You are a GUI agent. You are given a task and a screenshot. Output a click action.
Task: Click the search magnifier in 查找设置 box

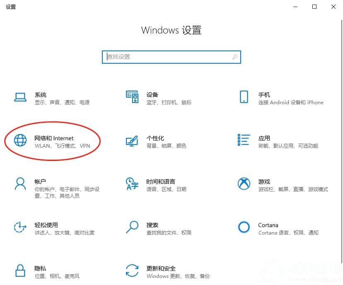[x=235, y=57]
